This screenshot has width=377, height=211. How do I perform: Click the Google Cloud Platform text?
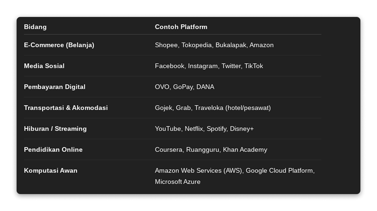tap(279, 171)
